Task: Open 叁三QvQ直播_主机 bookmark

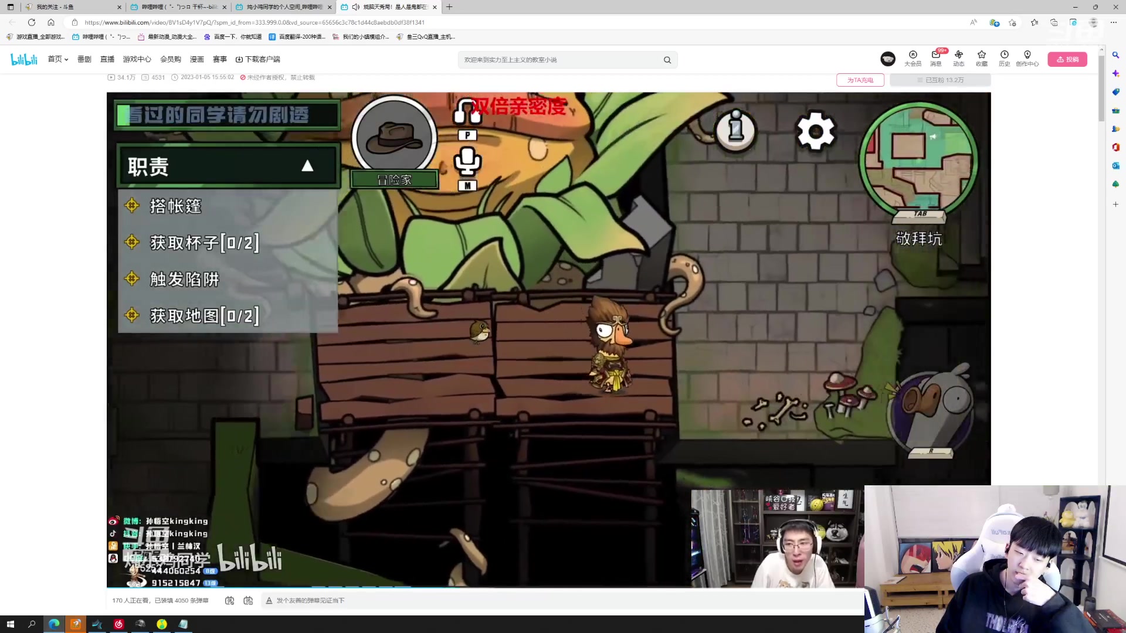Action: point(426,37)
